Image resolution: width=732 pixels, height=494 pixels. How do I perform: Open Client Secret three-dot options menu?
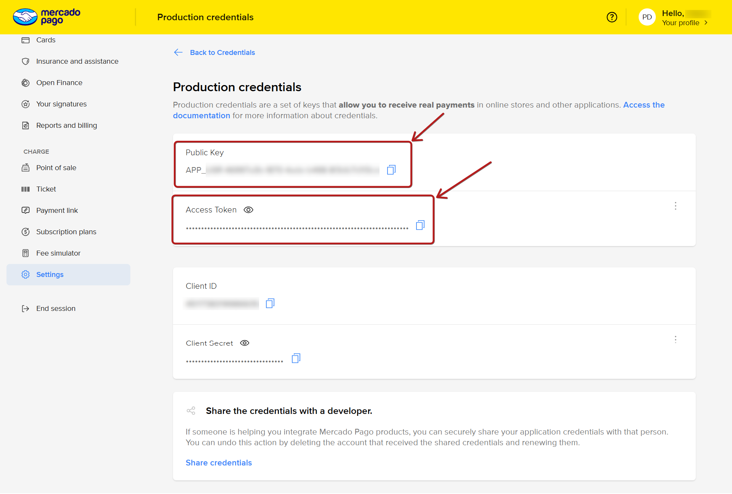click(x=675, y=339)
